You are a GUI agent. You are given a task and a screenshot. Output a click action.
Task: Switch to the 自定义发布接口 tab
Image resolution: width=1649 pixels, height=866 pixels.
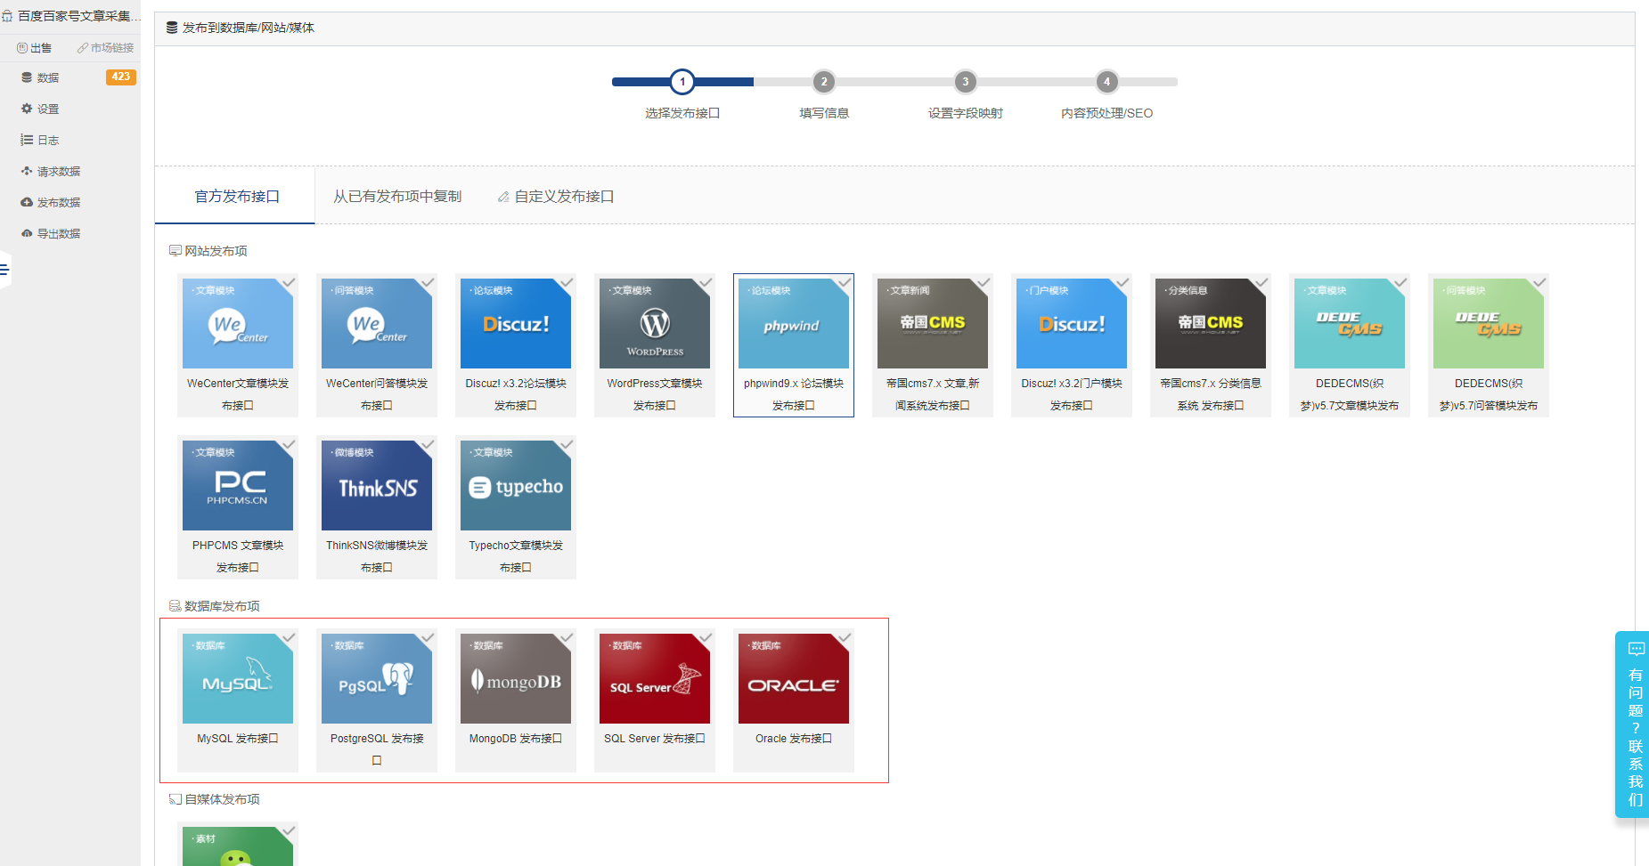pos(556,196)
